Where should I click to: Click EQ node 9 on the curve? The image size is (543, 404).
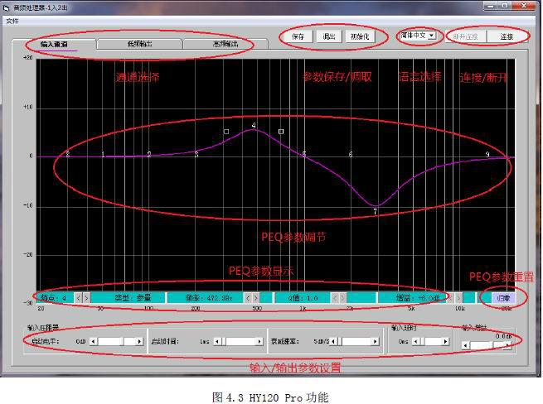tap(487, 154)
